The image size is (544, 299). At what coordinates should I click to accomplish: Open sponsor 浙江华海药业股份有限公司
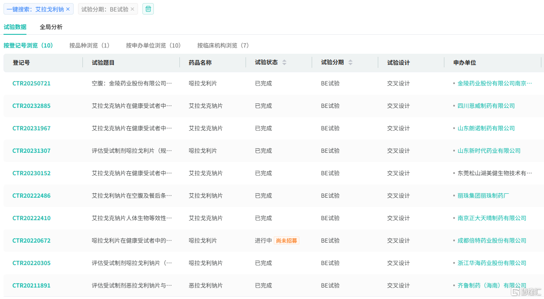(492, 263)
